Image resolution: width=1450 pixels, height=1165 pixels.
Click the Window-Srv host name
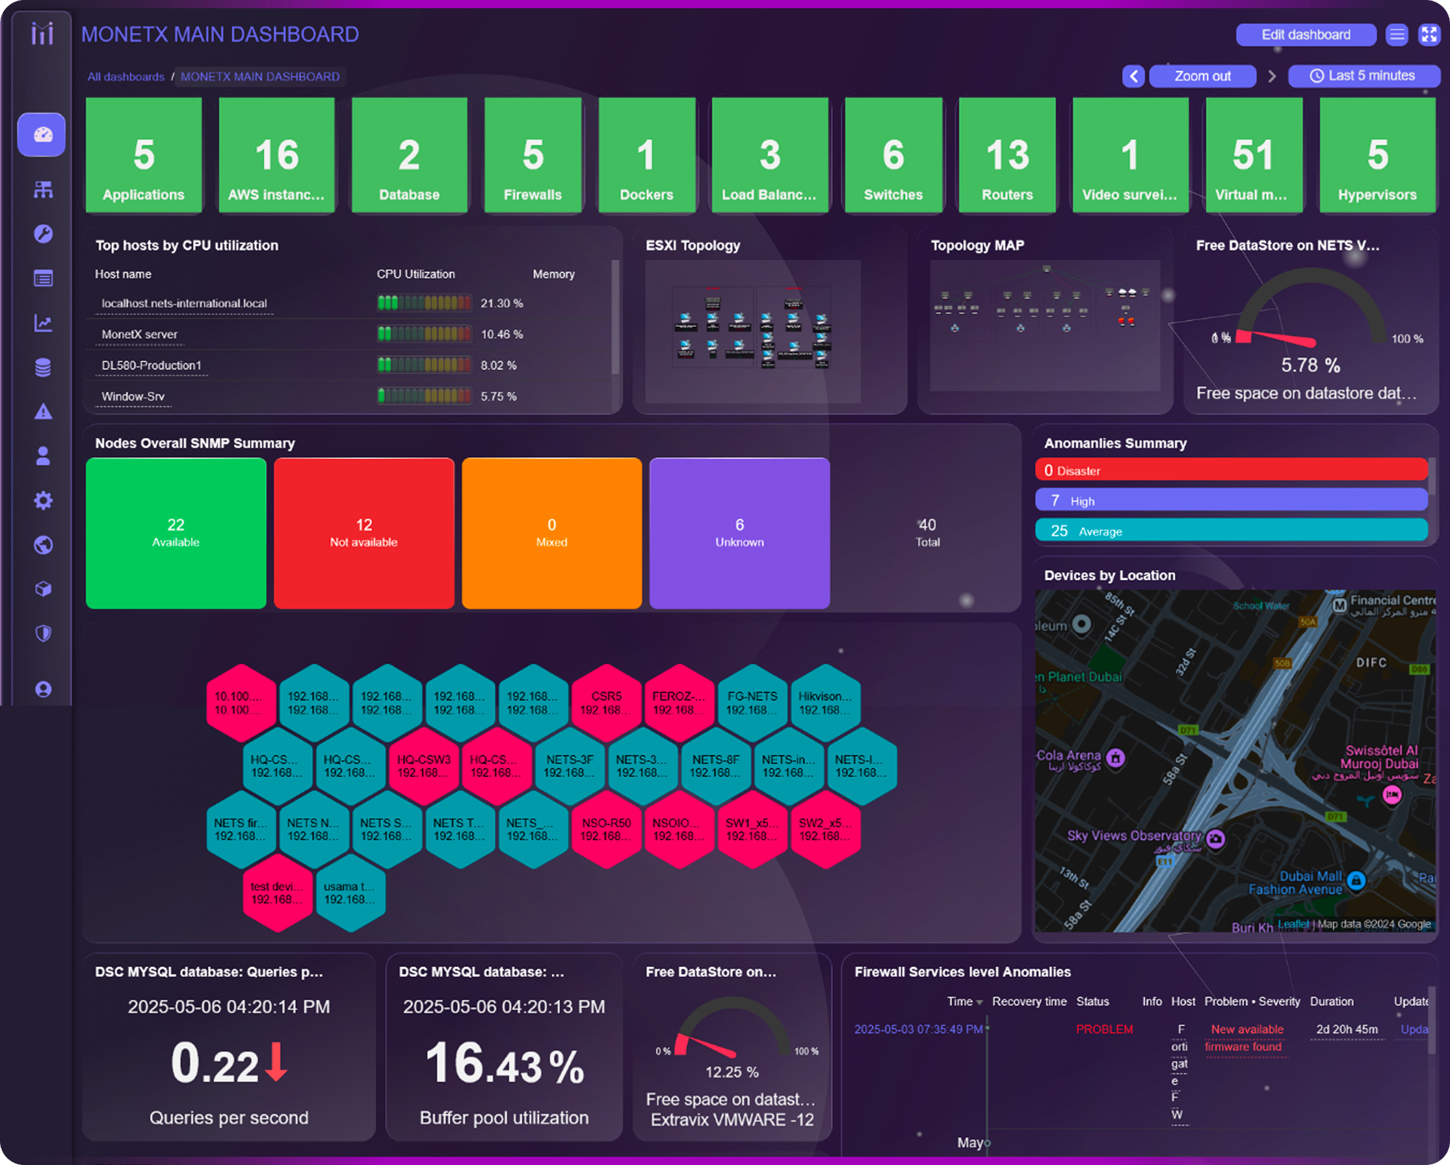coord(133,396)
